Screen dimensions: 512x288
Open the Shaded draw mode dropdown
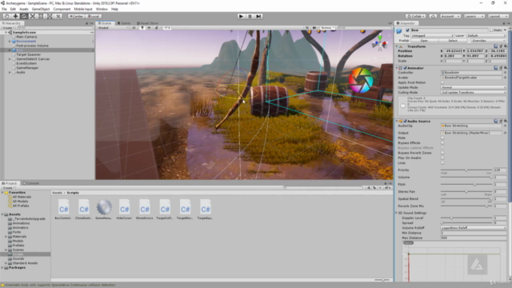click(x=114, y=28)
